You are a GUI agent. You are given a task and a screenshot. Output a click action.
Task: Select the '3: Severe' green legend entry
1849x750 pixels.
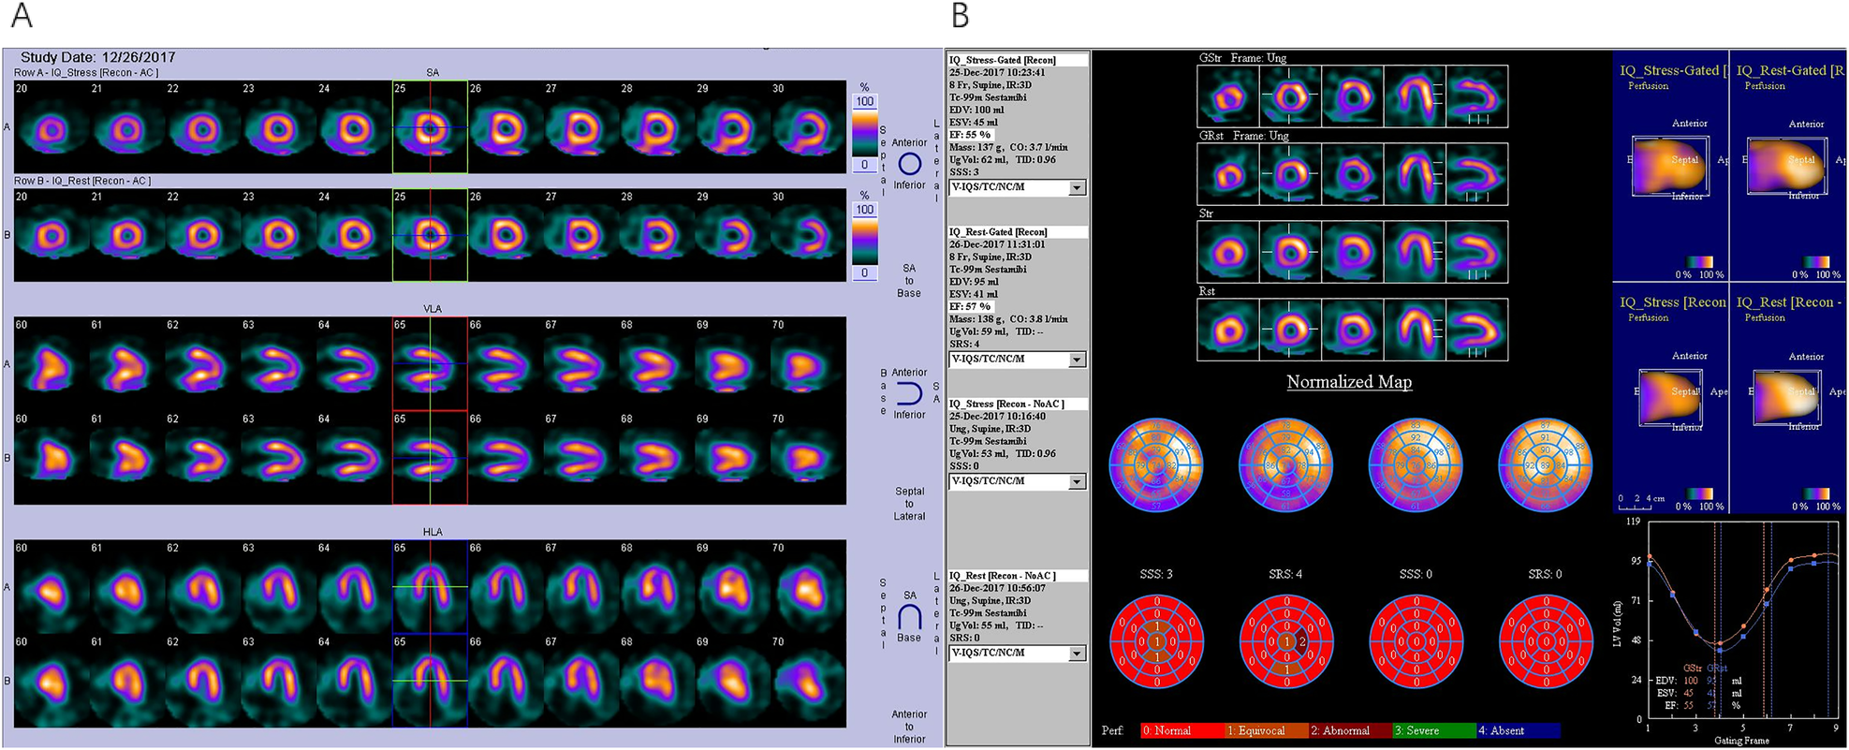[x=1432, y=730]
